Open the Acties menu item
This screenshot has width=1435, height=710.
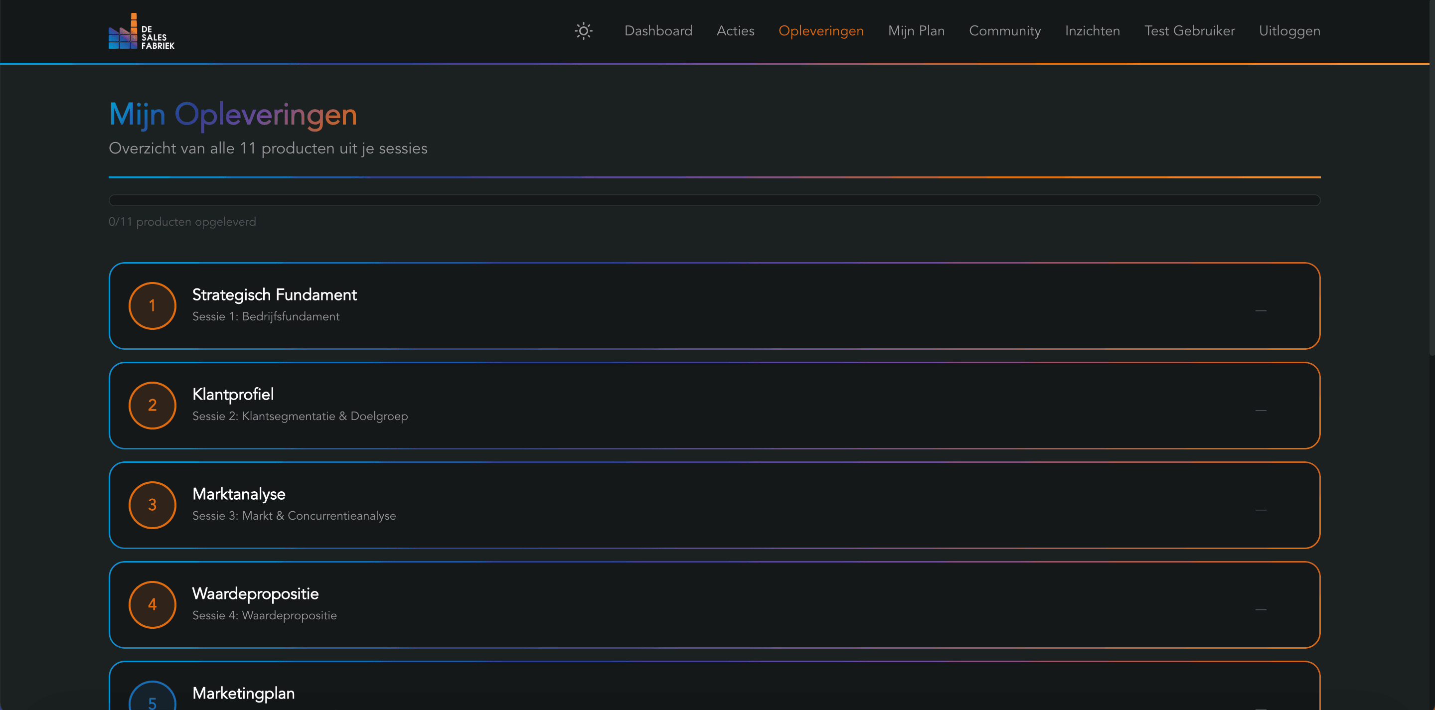(x=735, y=30)
